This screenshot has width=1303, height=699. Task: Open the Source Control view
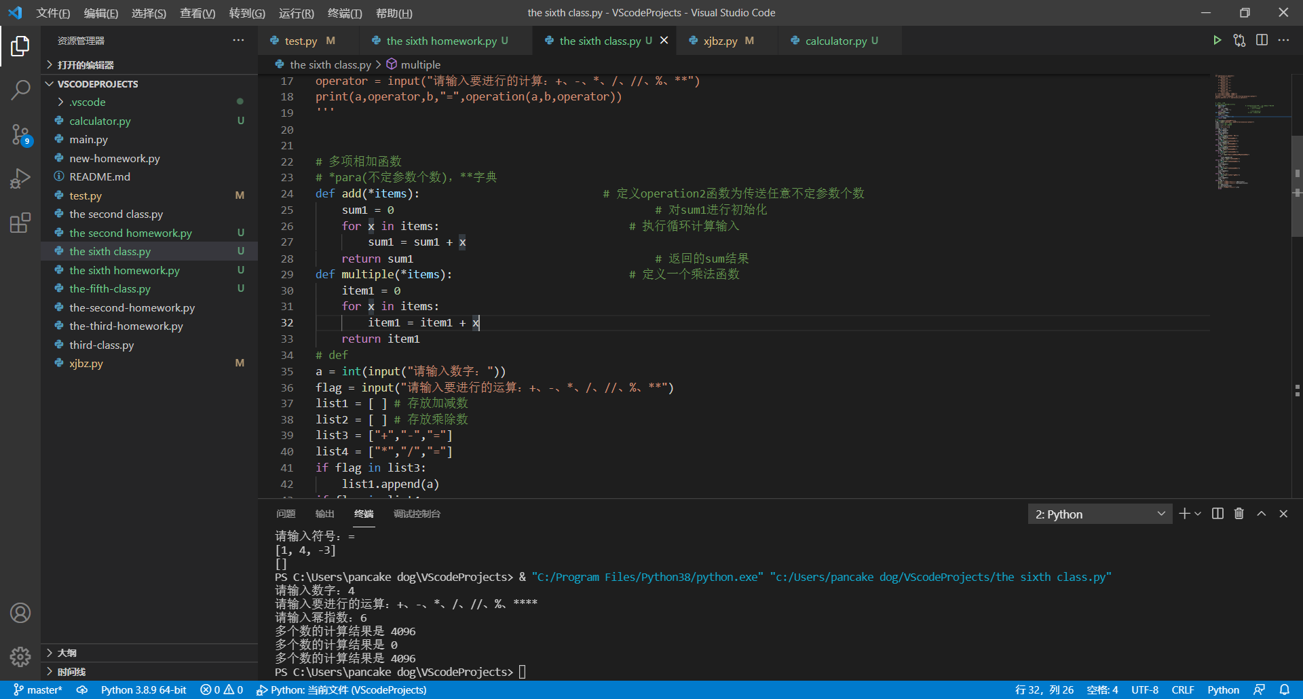point(20,134)
